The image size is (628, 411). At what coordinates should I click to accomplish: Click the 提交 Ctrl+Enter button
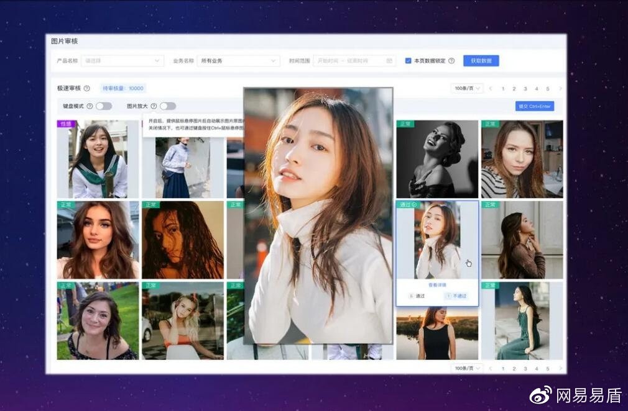tap(534, 106)
